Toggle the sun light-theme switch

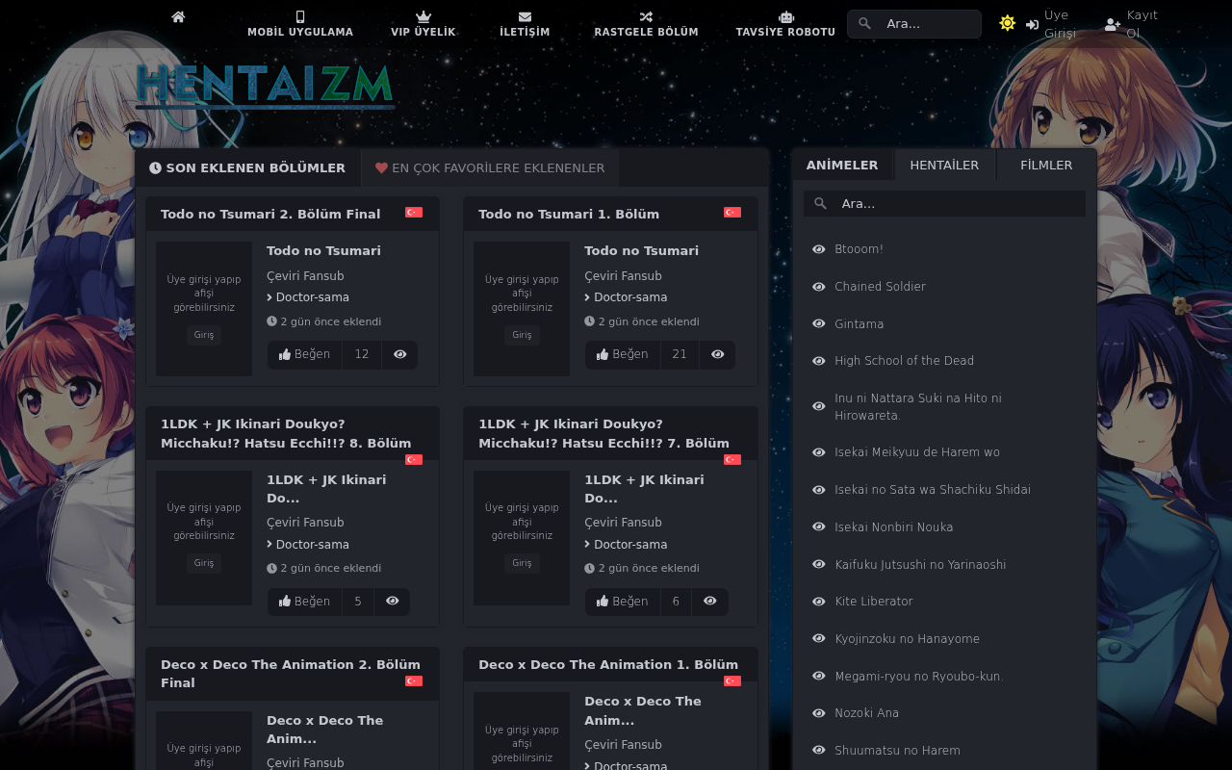(x=1008, y=23)
